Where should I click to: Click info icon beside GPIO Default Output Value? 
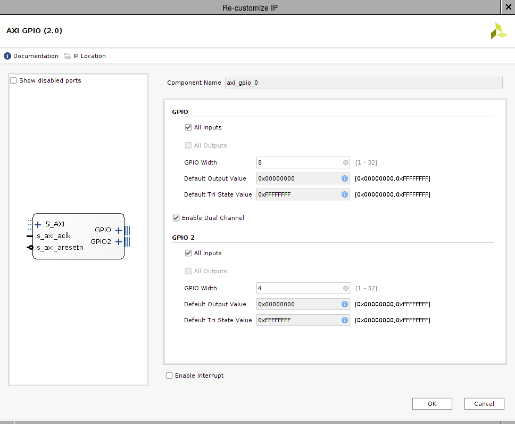coord(345,178)
